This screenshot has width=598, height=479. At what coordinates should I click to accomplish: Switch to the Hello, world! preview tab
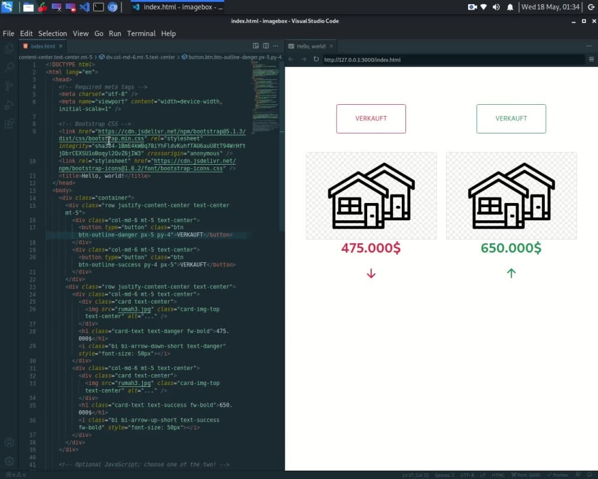310,46
